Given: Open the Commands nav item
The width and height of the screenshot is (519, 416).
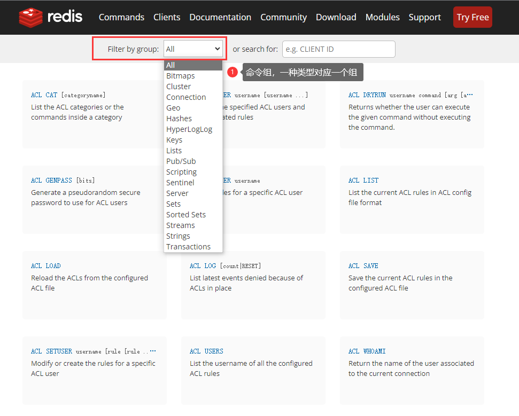Looking at the screenshot, I should click(121, 17).
